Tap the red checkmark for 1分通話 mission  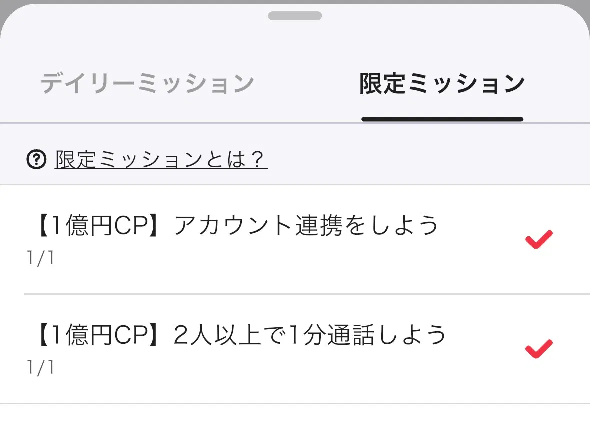pyautogui.click(x=538, y=348)
